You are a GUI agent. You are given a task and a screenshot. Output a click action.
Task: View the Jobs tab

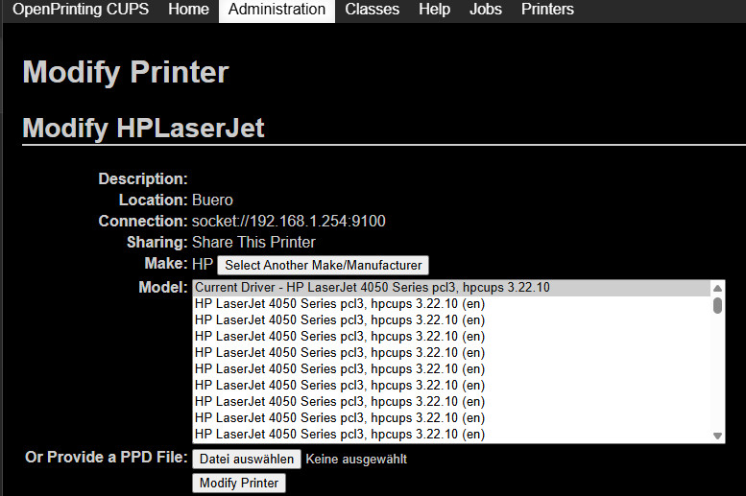coord(486,10)
